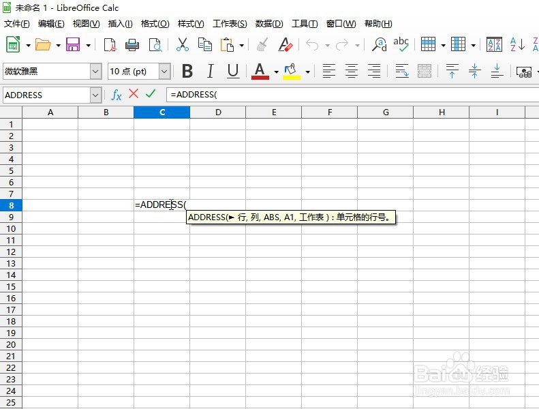The height and width of the screenshot is (409, 539).
Task: Click the currency format icon
Action: click(524, 72)
